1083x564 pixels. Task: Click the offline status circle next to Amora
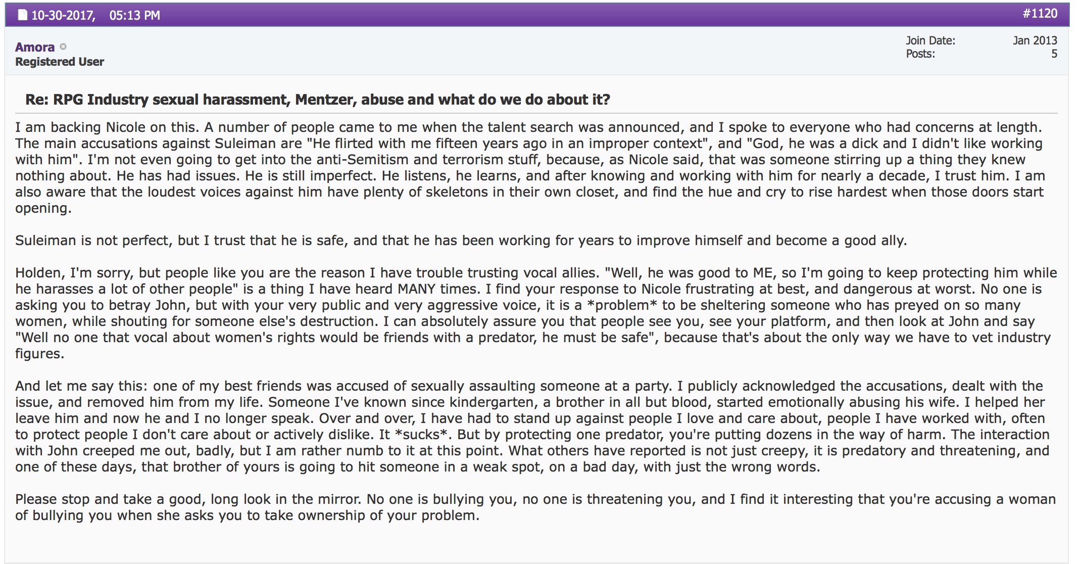(63, 46)
